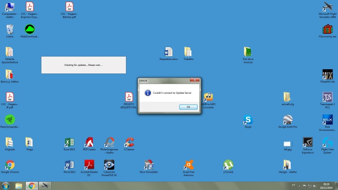The height and width of the screenshot is (190, 338).
Task: Select the Raqueteiro.docx file icon
Action: point(169,54)
